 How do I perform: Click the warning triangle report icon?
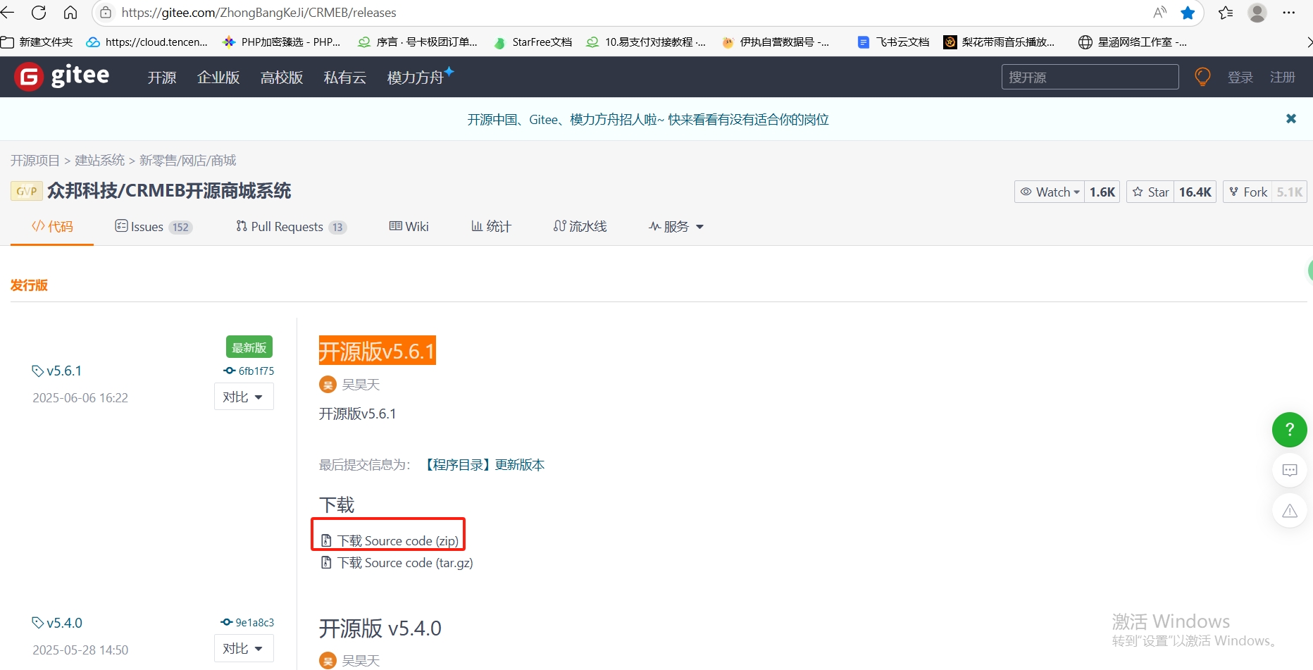[1290, 511]
